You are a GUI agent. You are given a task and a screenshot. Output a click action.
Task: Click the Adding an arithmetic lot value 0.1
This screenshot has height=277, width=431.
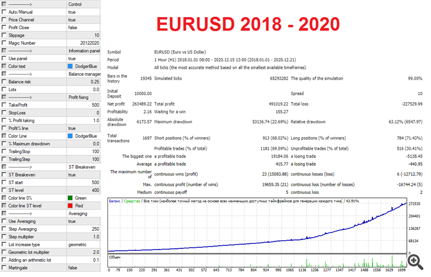pyautogui.click(x=96, y=260)
